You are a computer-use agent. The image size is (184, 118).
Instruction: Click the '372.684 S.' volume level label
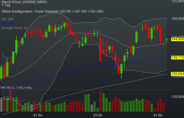click(7, 99)
